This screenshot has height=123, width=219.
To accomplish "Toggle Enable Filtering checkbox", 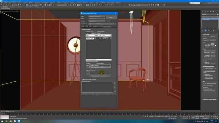I will tap(96, 64).
